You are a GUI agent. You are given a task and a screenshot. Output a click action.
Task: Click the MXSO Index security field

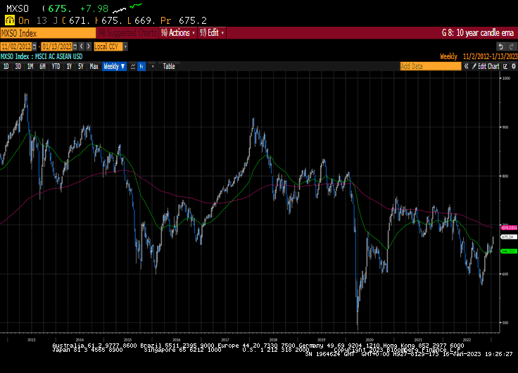[48, 33]
